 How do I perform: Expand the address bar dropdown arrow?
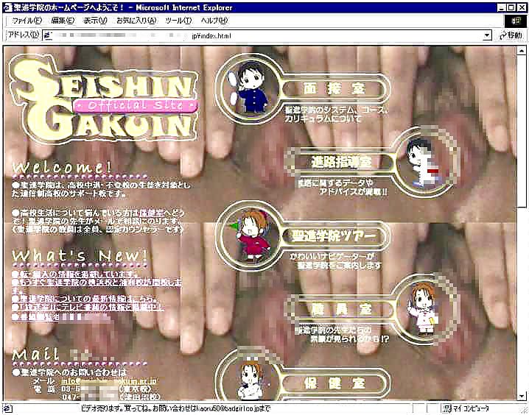point(487,35)
